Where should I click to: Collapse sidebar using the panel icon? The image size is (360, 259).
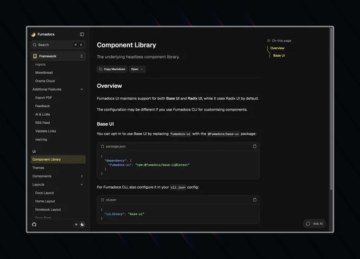[x=82, y=34]
